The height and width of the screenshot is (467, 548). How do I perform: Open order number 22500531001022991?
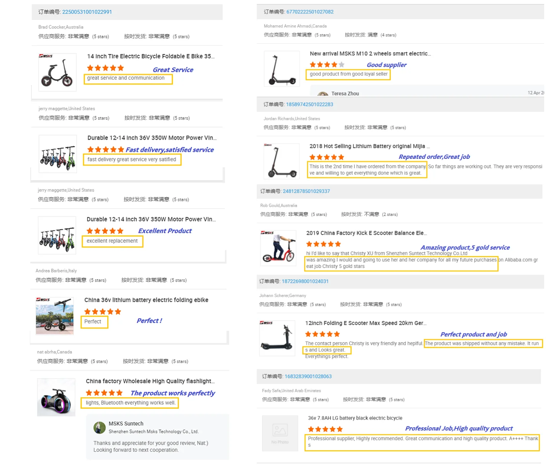(x=86, y=11)
